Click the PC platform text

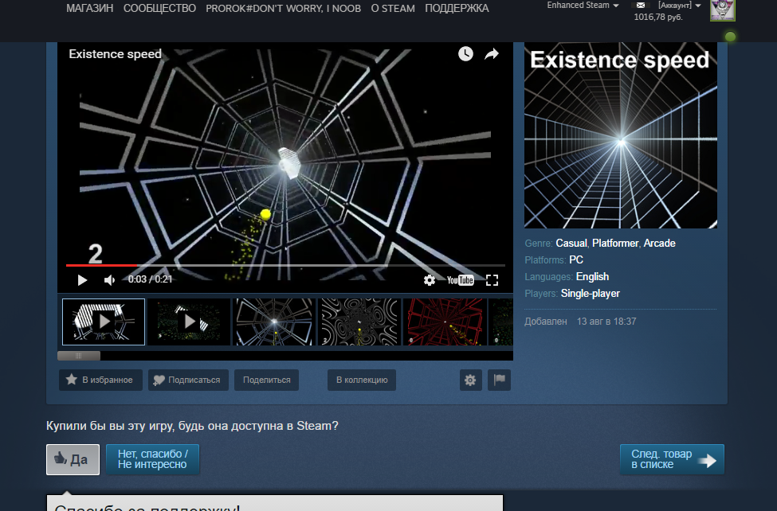click(x=576, y=260)
